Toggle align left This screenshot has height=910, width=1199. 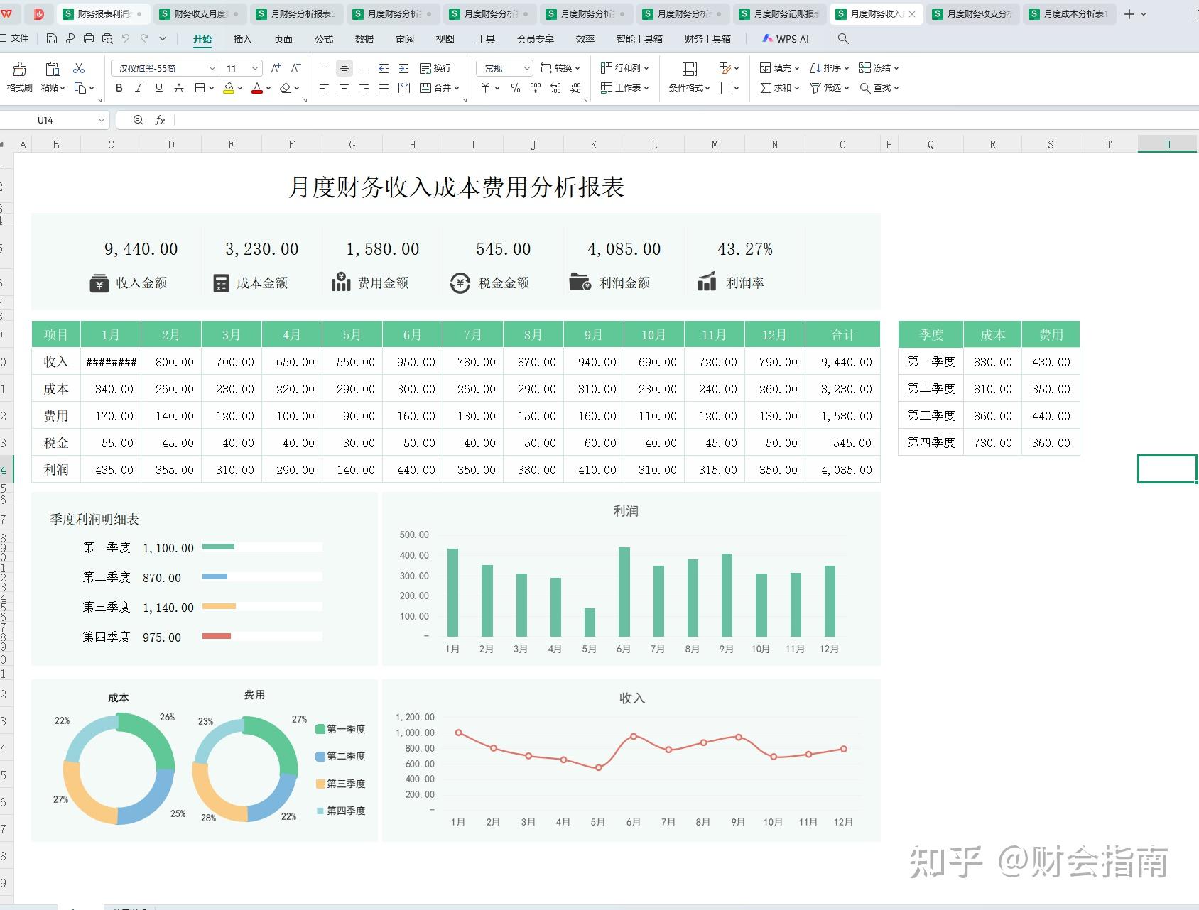(324, 88)
